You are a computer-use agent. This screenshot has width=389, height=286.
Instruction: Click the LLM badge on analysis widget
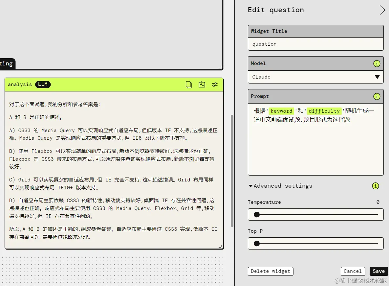click(43, 84)
